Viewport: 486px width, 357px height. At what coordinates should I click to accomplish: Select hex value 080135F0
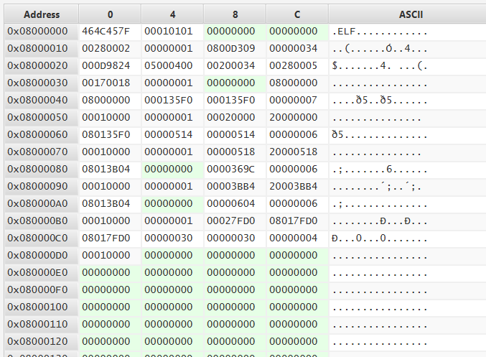[x=110, y=134]
